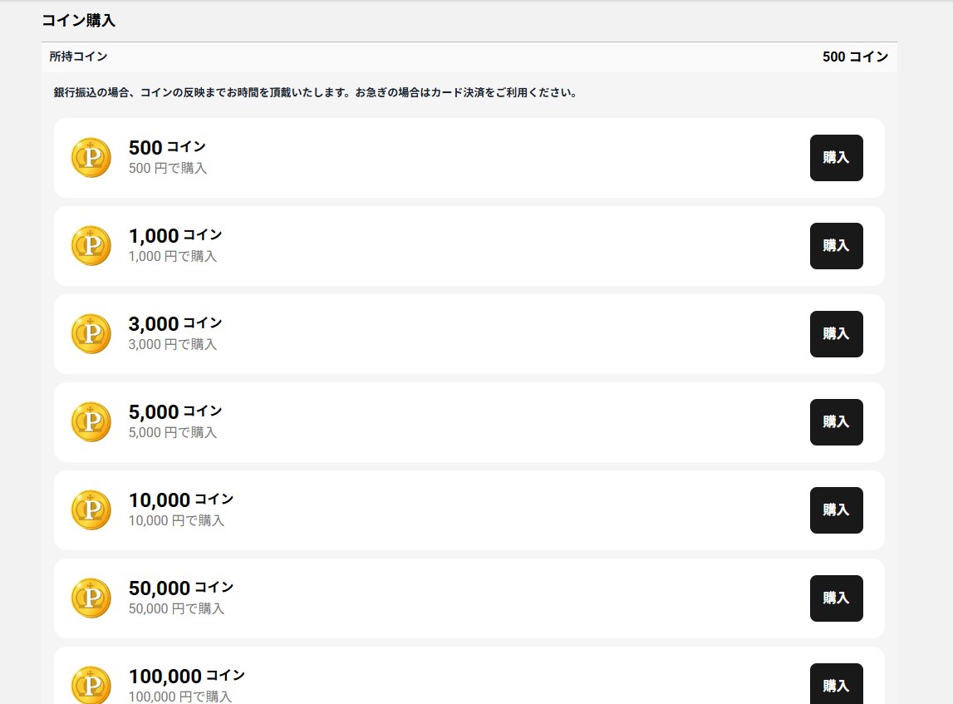This screenshot has height=704, width=953.
Task: Click the コイン購入 page heading
Action: [78, 21]
